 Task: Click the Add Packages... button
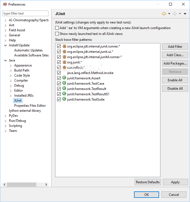[x=175, y=63]
